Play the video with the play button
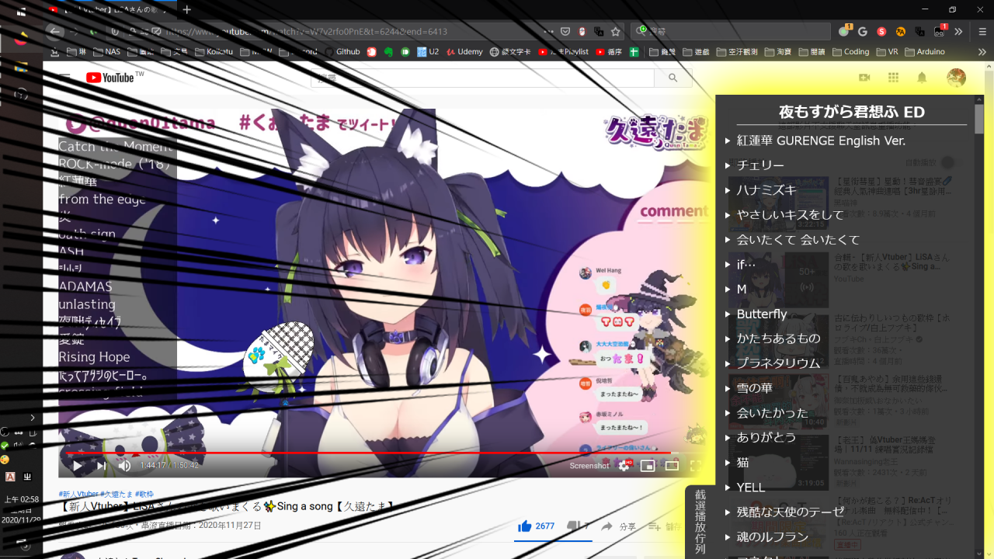 click(77, 466)
